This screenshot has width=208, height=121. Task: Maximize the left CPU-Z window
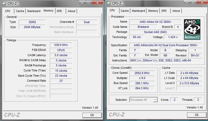[89, 3]
